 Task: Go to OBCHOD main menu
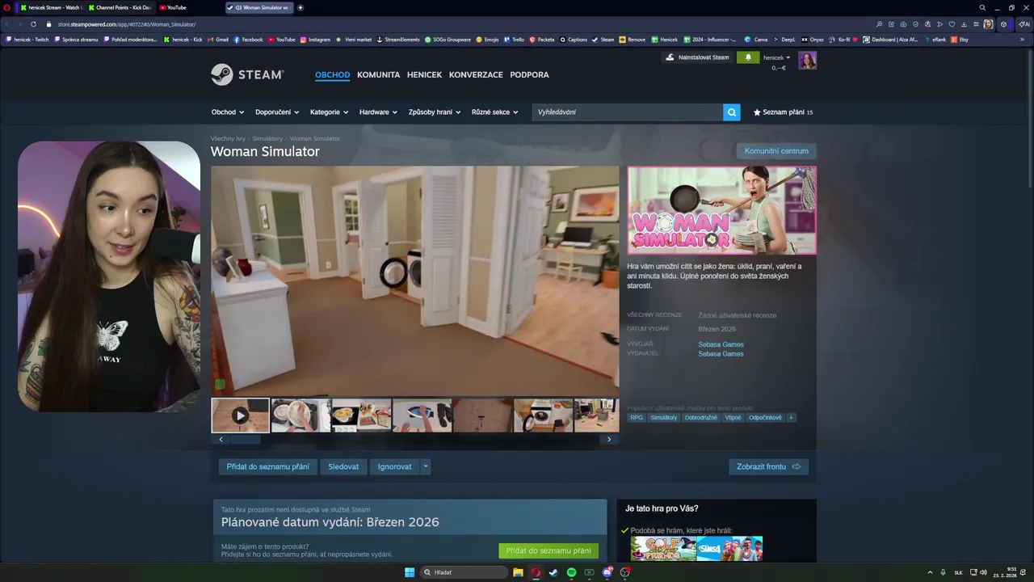click(x=332, y=74)
